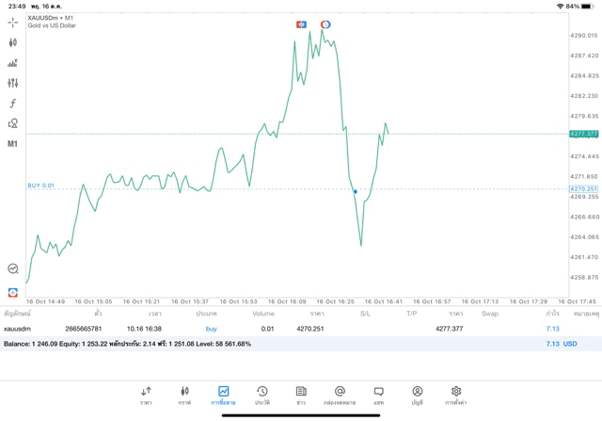The width and height of the screenshot is (602, 421).
Task: Open the Trade tab (การซื้อขาย)
Action: [x=223, y=395]
